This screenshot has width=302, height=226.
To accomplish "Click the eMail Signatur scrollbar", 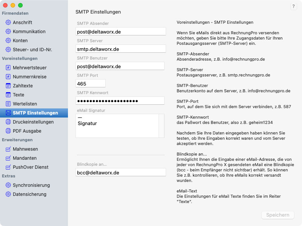I will coord(162,126).
